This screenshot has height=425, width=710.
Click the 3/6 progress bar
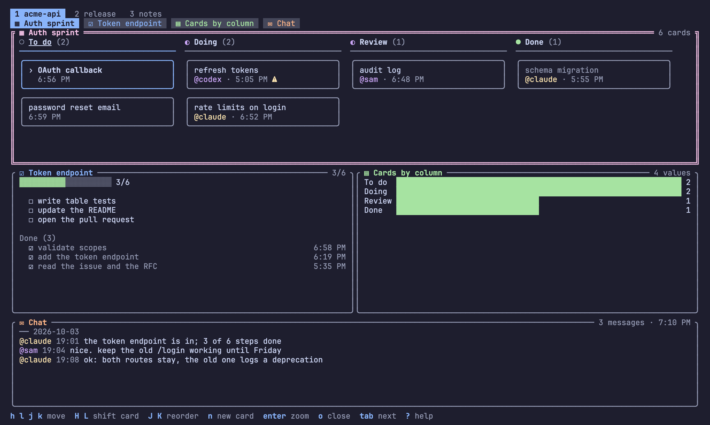coord(65,182)
